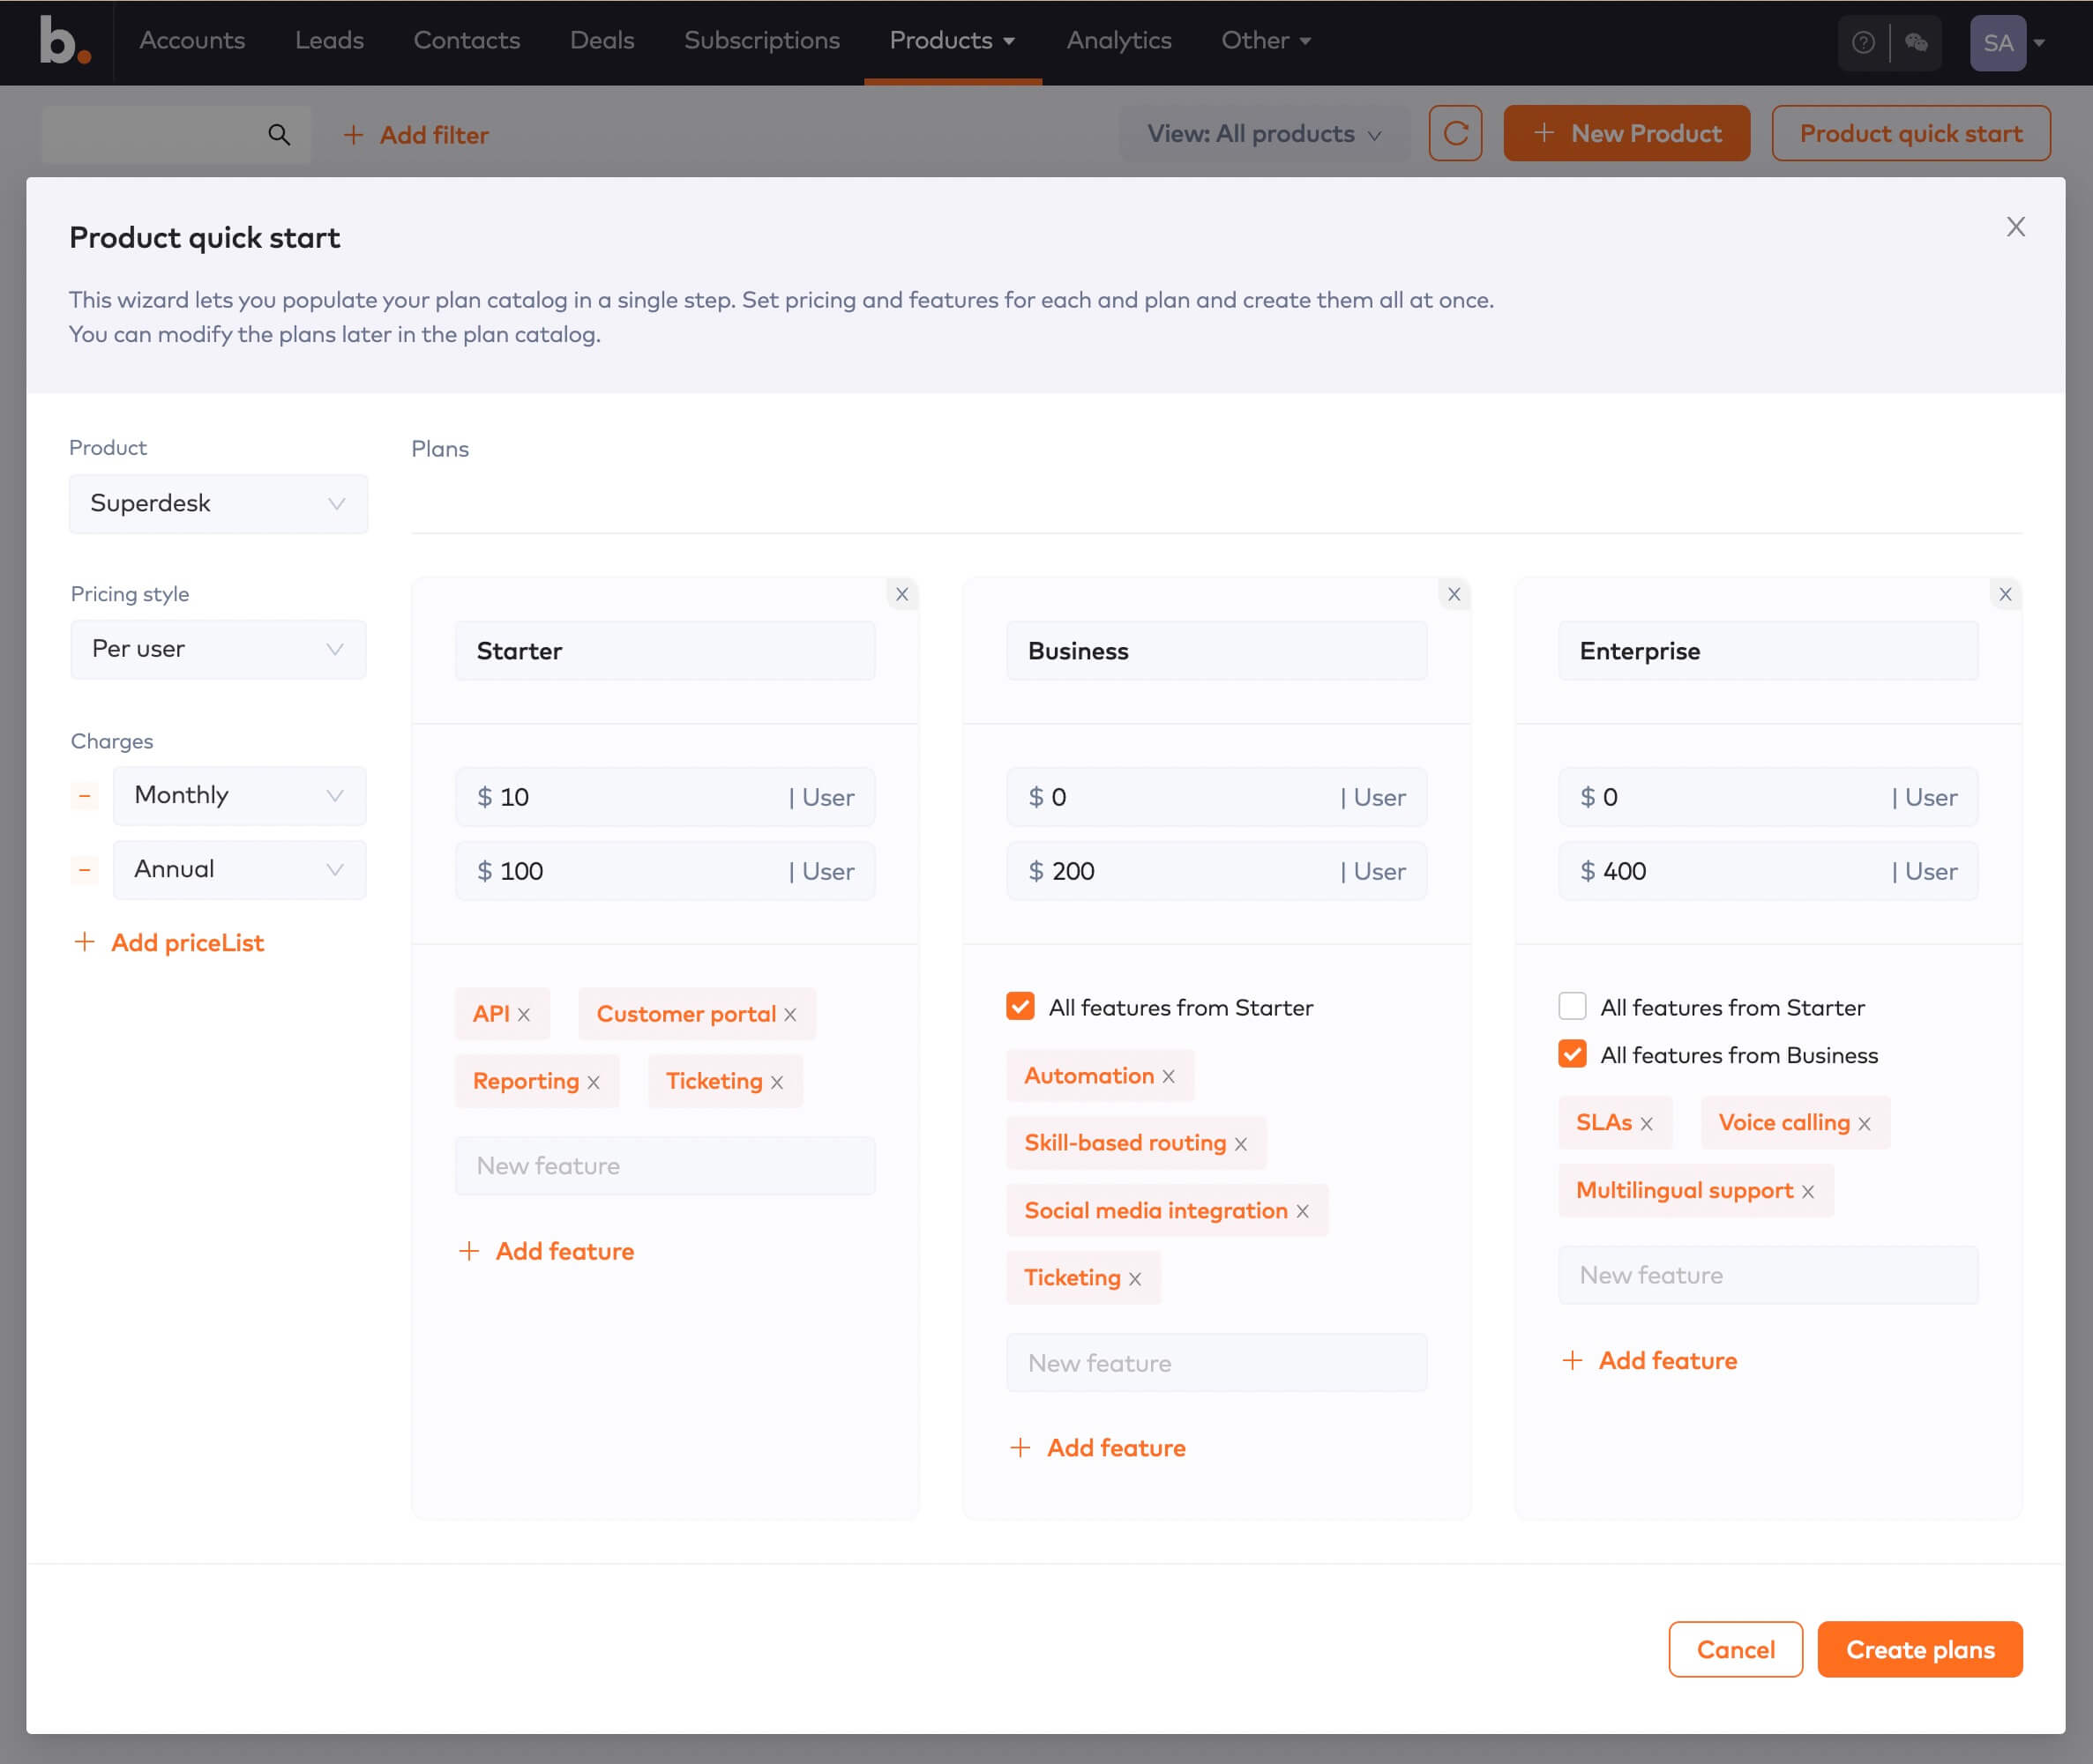
Task: Enable All features from Starter in Enterprise
Action: coord(1573,1006)
